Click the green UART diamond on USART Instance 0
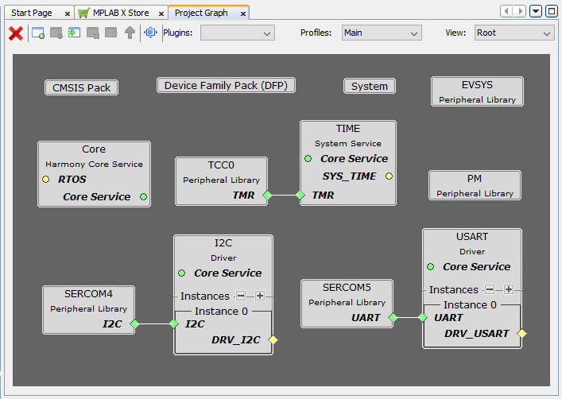Screen dimensions: 562x399 [x=423, y=317]
